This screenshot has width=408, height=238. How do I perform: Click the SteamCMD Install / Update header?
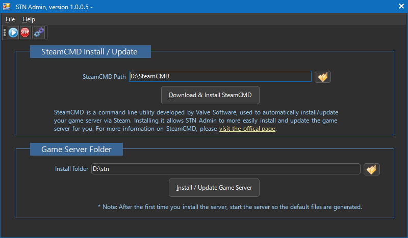90,51
